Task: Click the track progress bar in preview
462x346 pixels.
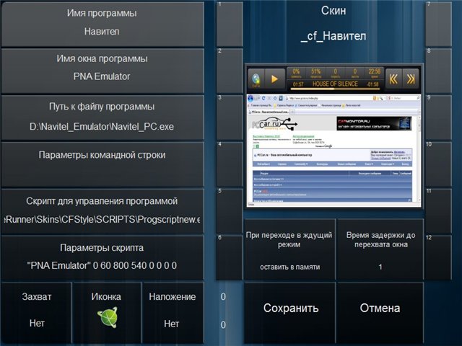Action: point(334,85)
